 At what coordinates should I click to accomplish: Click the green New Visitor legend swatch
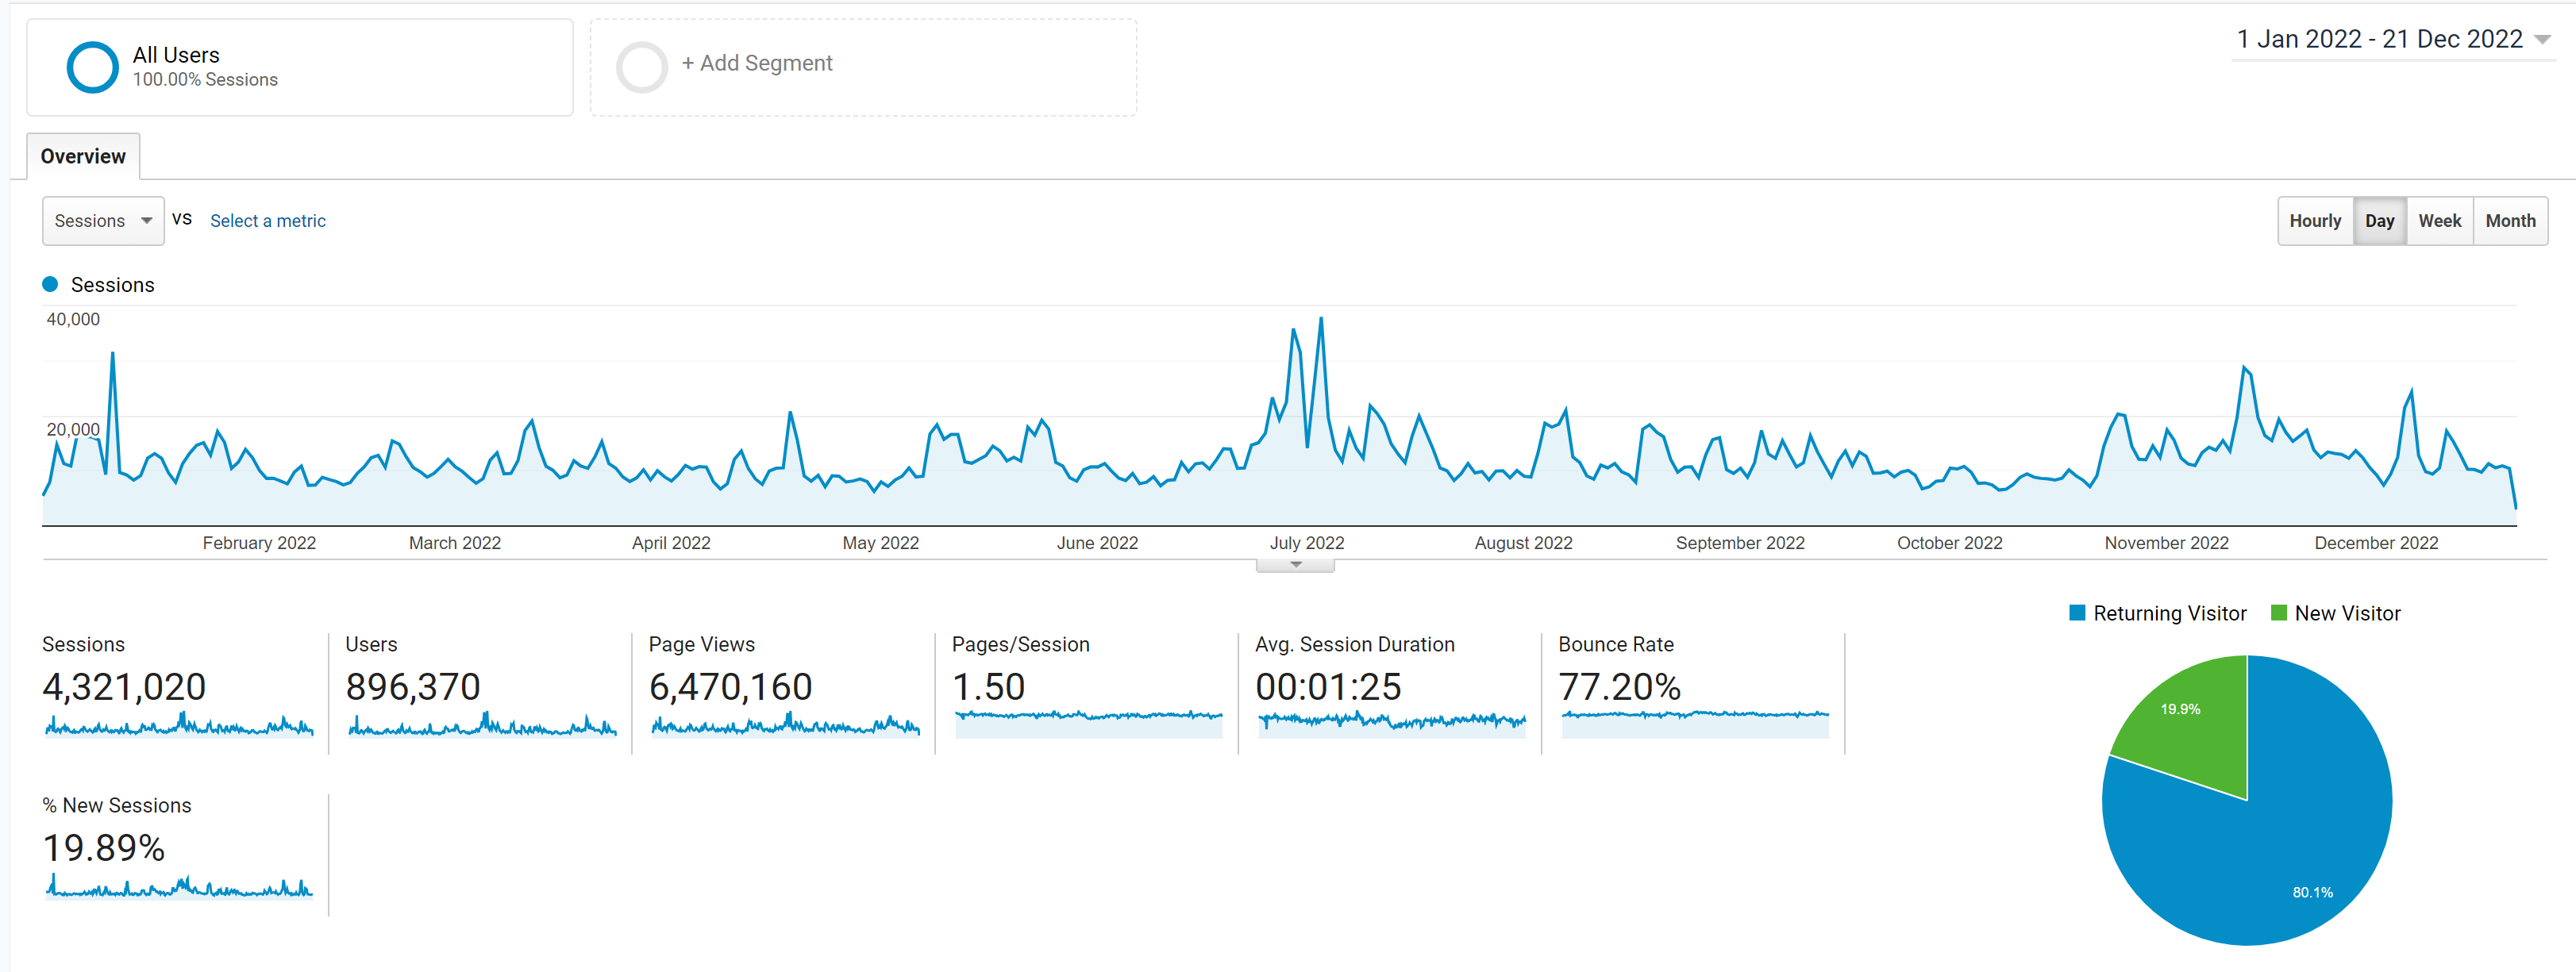click(x=2278, y=613)
